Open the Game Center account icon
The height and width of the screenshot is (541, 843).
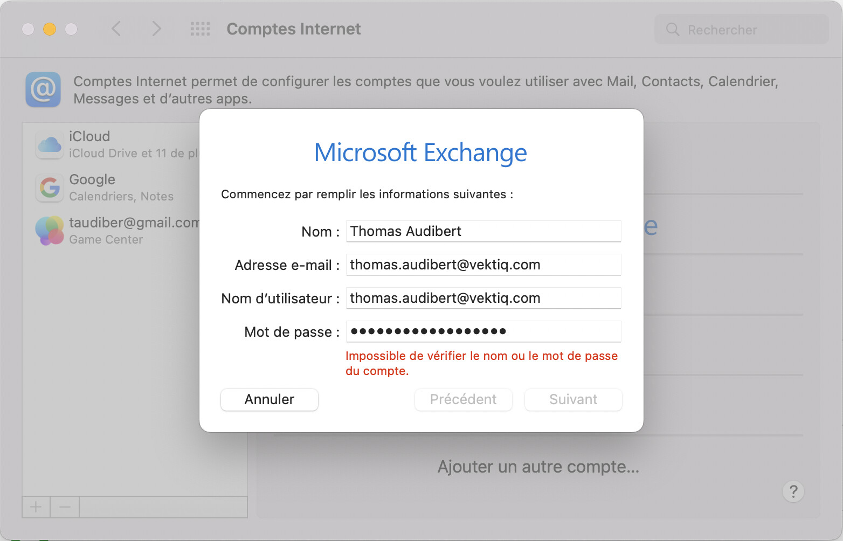coord(50,231)
